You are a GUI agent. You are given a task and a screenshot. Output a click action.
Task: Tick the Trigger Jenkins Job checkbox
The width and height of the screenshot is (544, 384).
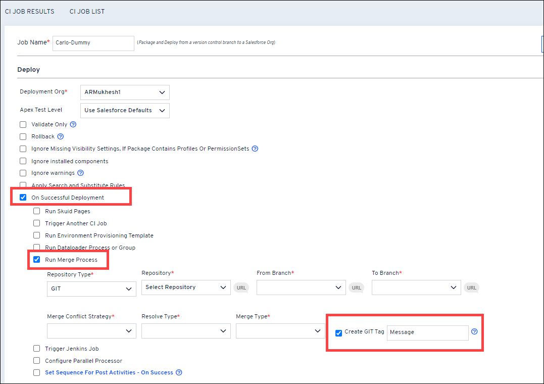tap(36, 349)
